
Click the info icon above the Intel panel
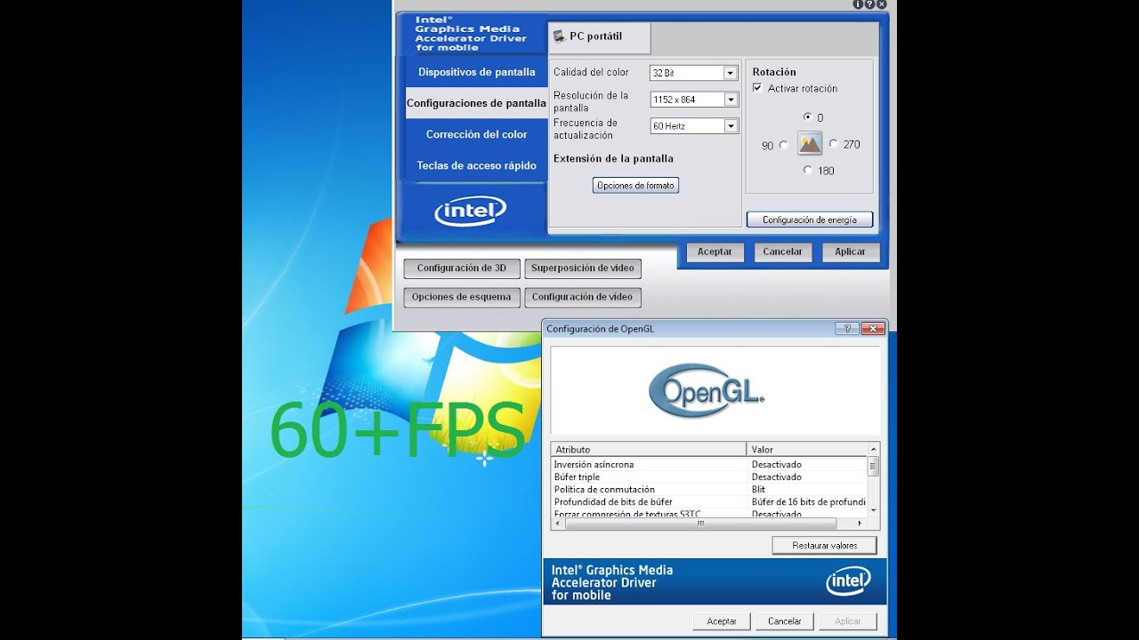tap(859, 4)
